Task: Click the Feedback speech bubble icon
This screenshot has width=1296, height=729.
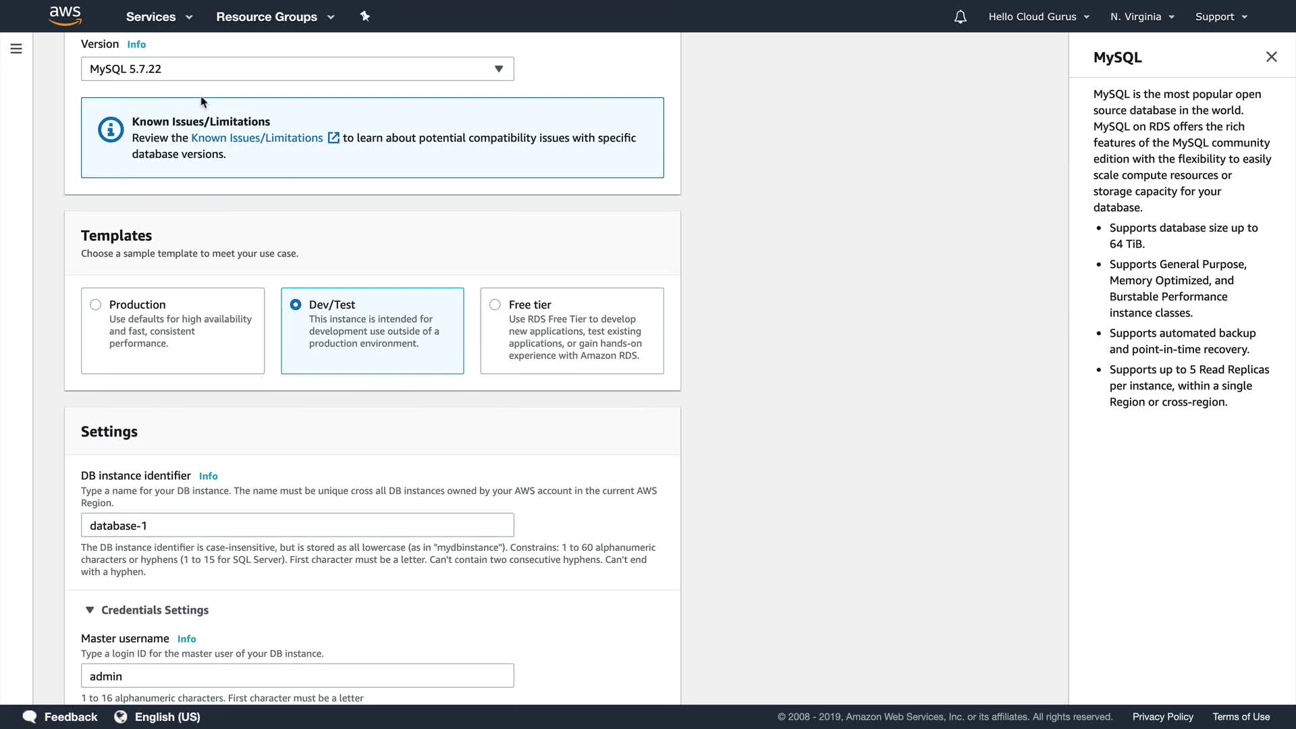Action: click(x=30, y=717)
